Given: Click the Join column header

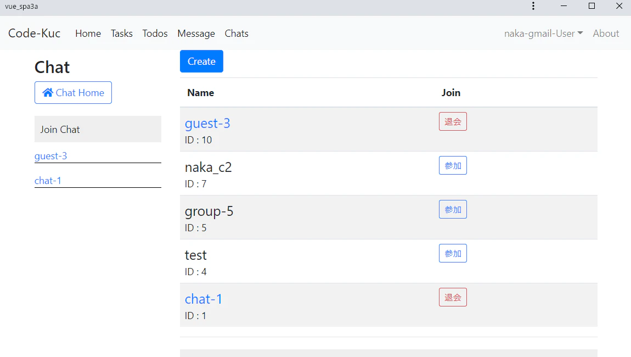Looking at the screenshot, I should (450, 93).
